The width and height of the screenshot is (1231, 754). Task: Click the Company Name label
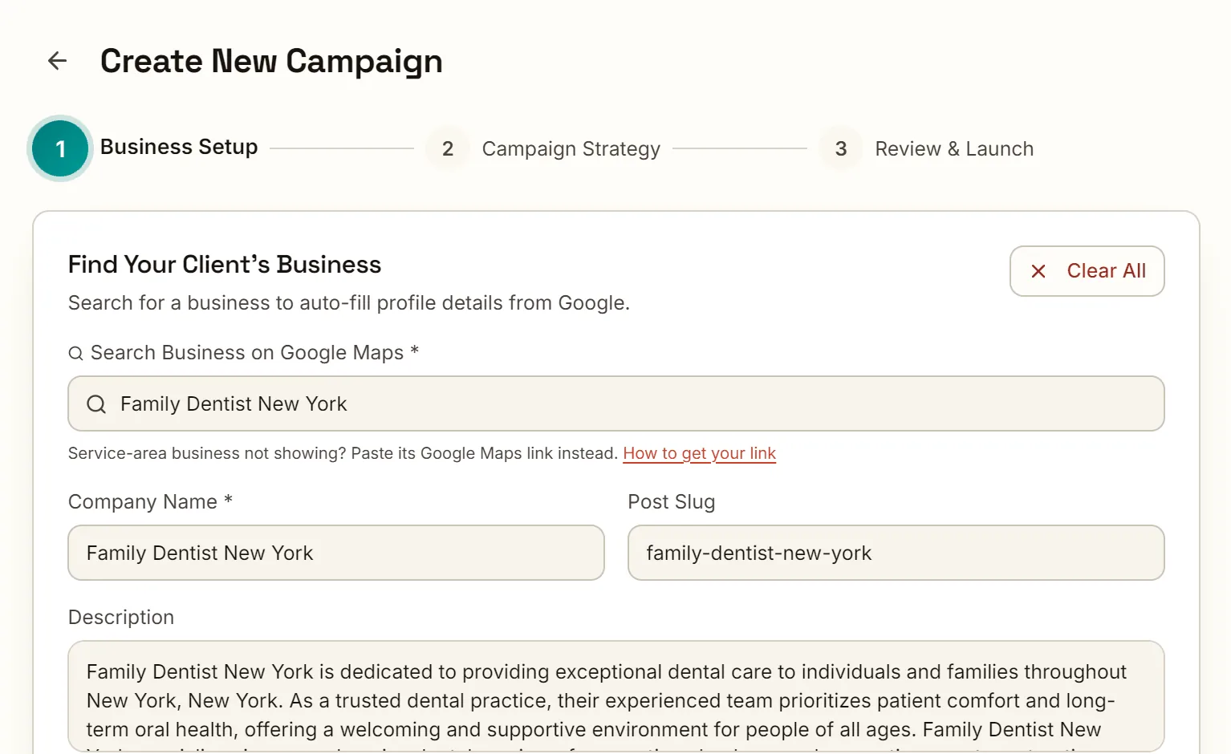coord(151,502)
